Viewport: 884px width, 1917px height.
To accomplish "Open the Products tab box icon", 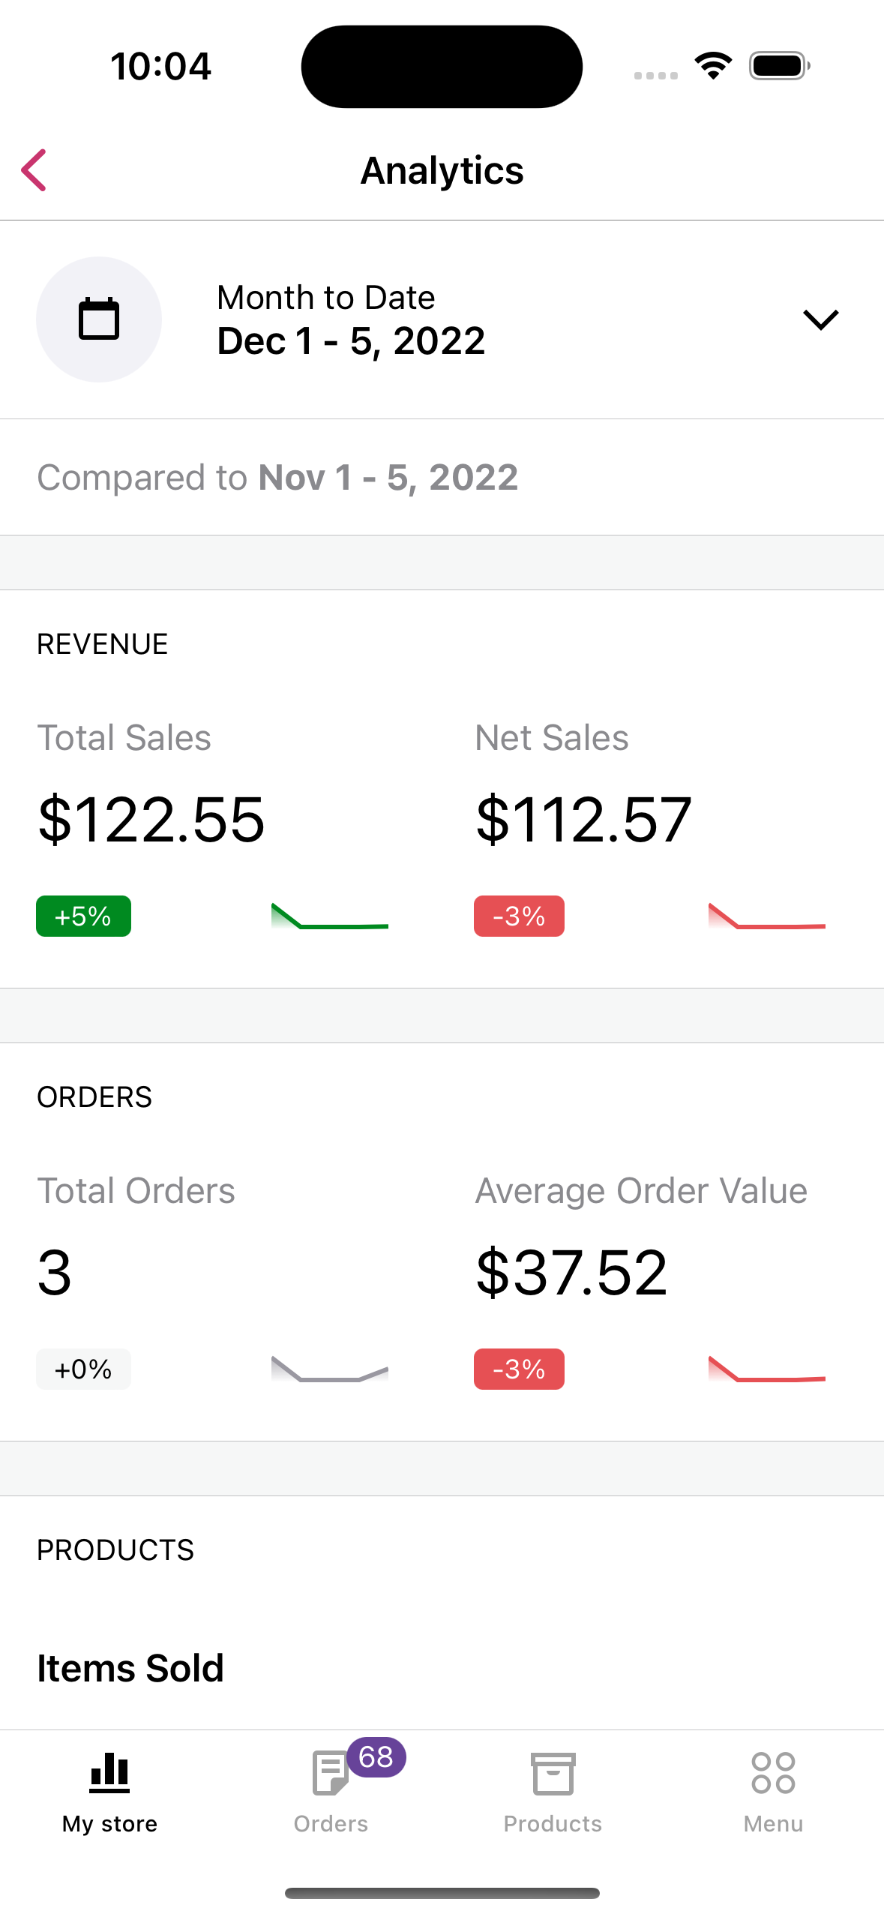I will (x=553, y=1774).
